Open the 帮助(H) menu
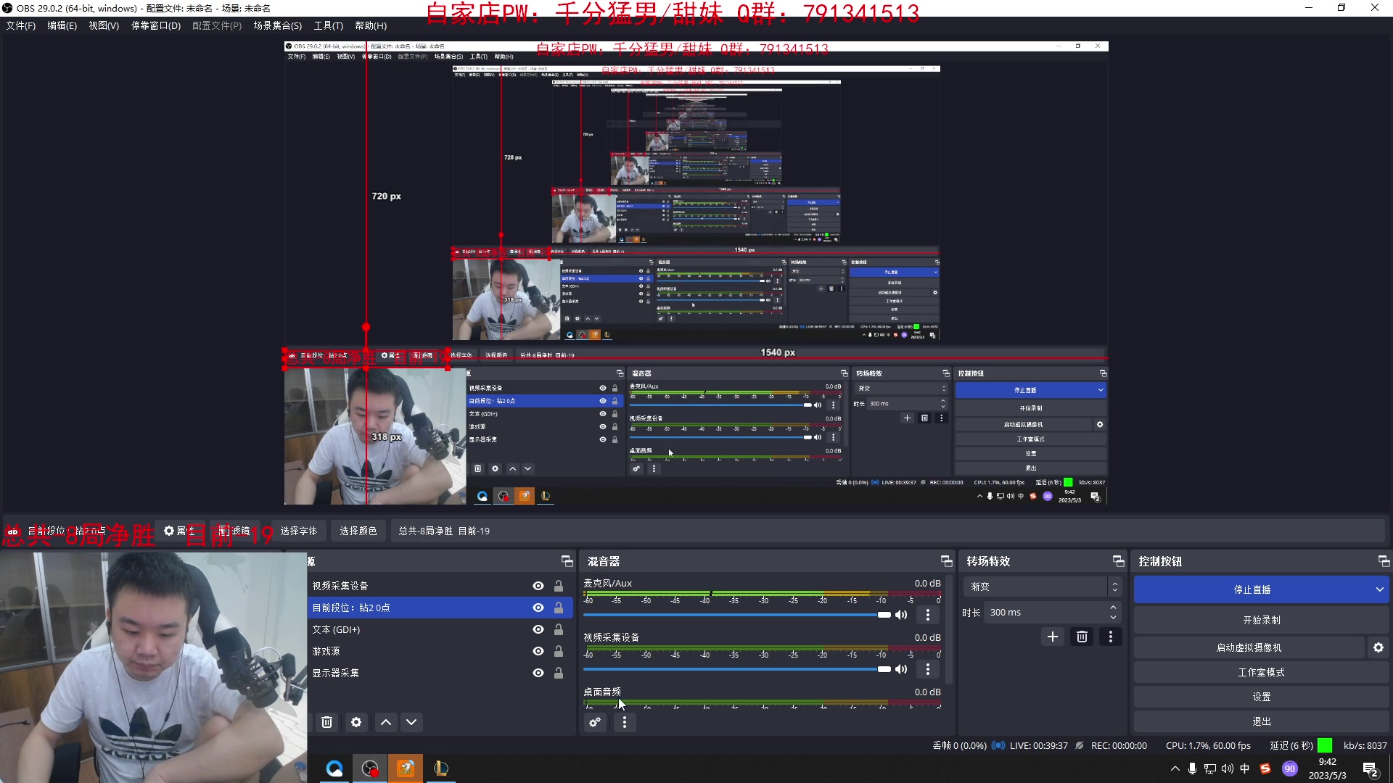1393x783 pixels. click(x=371, y=25)
